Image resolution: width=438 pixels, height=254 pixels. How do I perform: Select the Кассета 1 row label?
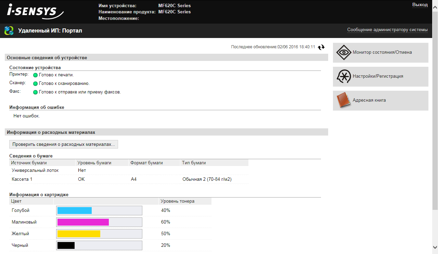[x=22, y=179]
